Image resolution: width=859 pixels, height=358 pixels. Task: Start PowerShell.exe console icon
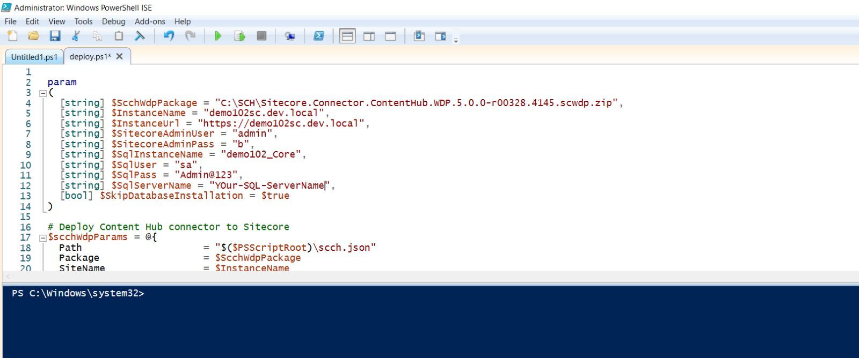319,36
